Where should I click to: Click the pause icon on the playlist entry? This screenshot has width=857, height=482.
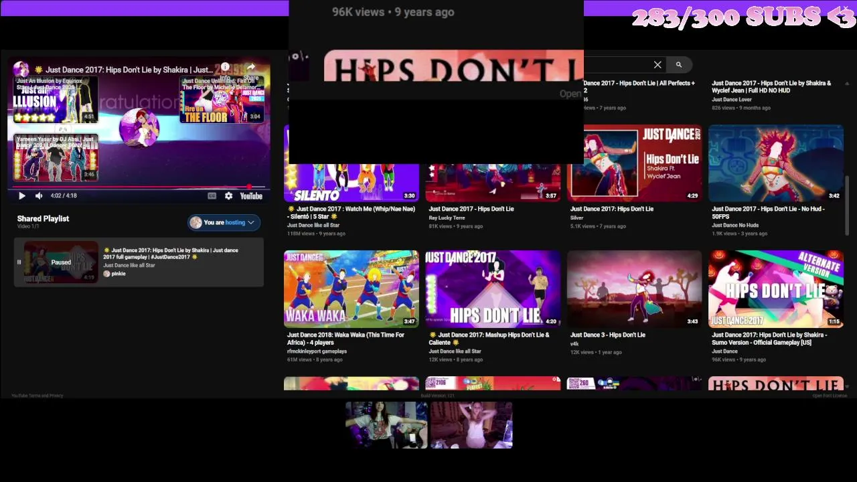click(x=19, y=262)
